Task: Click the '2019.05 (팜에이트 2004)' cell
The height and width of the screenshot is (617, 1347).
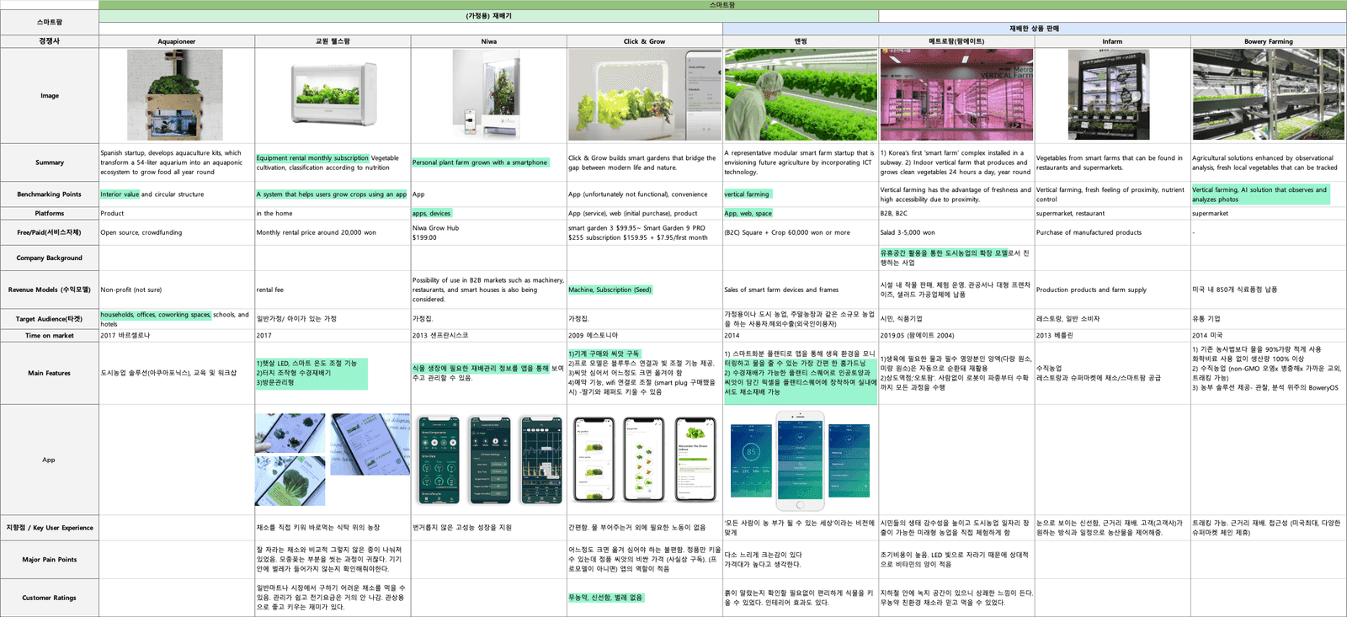Action: pyautogui.click(x=956, y=336)
